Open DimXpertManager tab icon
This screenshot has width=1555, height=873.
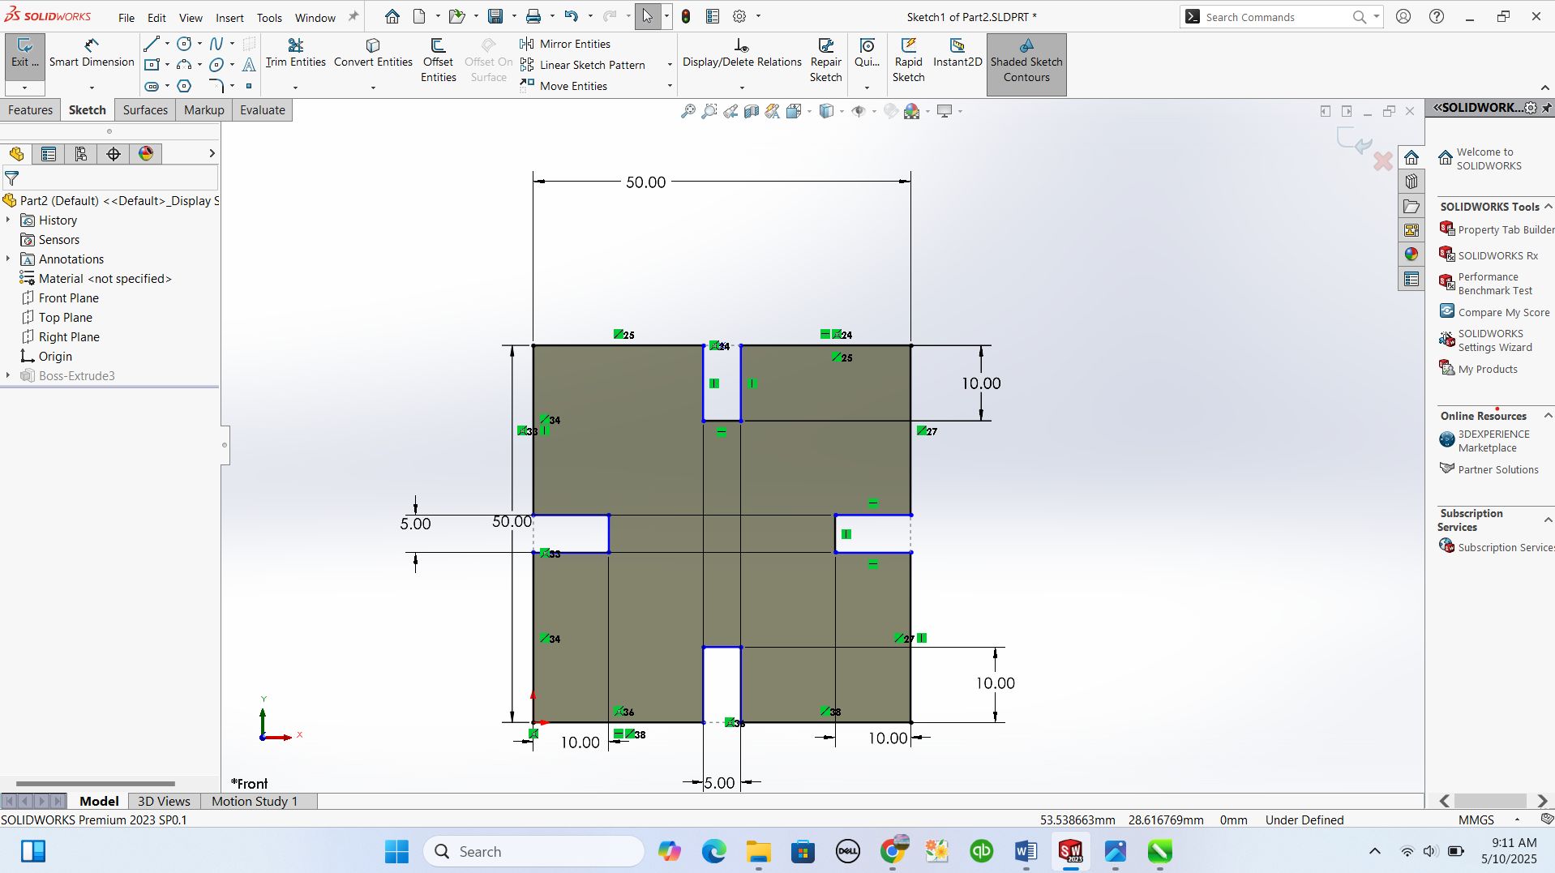point(114,154)
